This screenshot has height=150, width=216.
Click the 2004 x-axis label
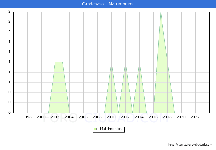coord(69,117)
